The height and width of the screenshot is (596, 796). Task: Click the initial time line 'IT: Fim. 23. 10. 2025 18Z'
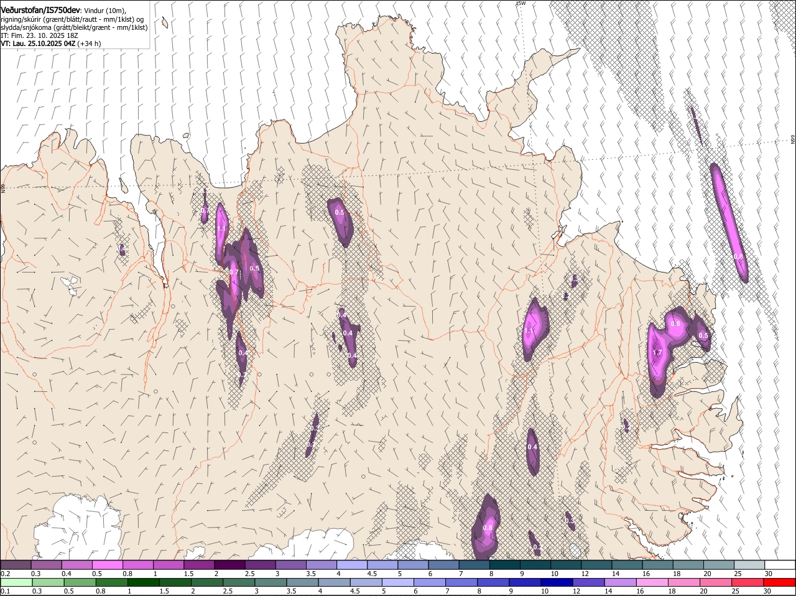coord(40,35)
